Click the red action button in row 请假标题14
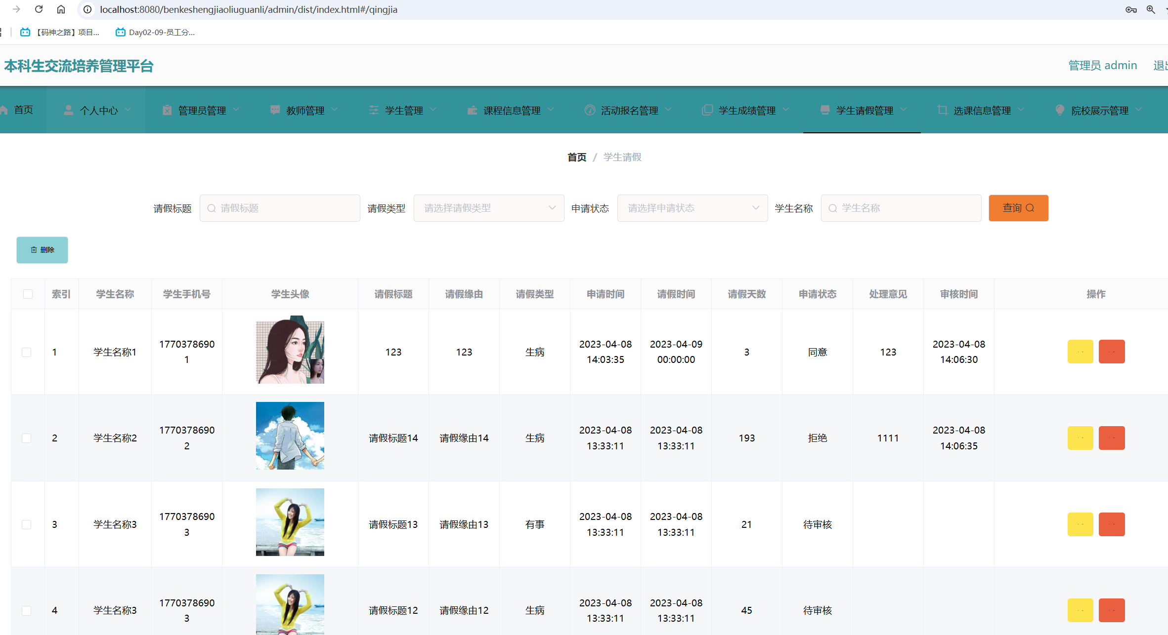 pyautogui.click(x=1112, y=438)
